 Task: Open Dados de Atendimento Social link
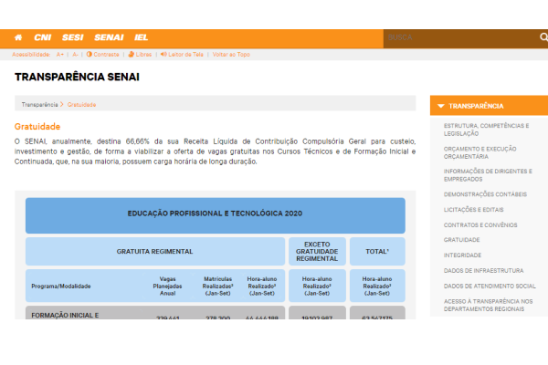pos(490,286)
